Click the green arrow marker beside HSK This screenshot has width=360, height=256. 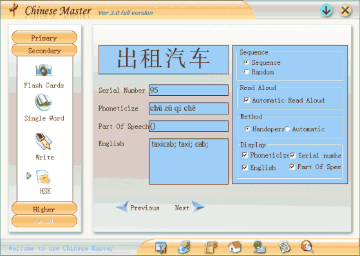point(29,176)
